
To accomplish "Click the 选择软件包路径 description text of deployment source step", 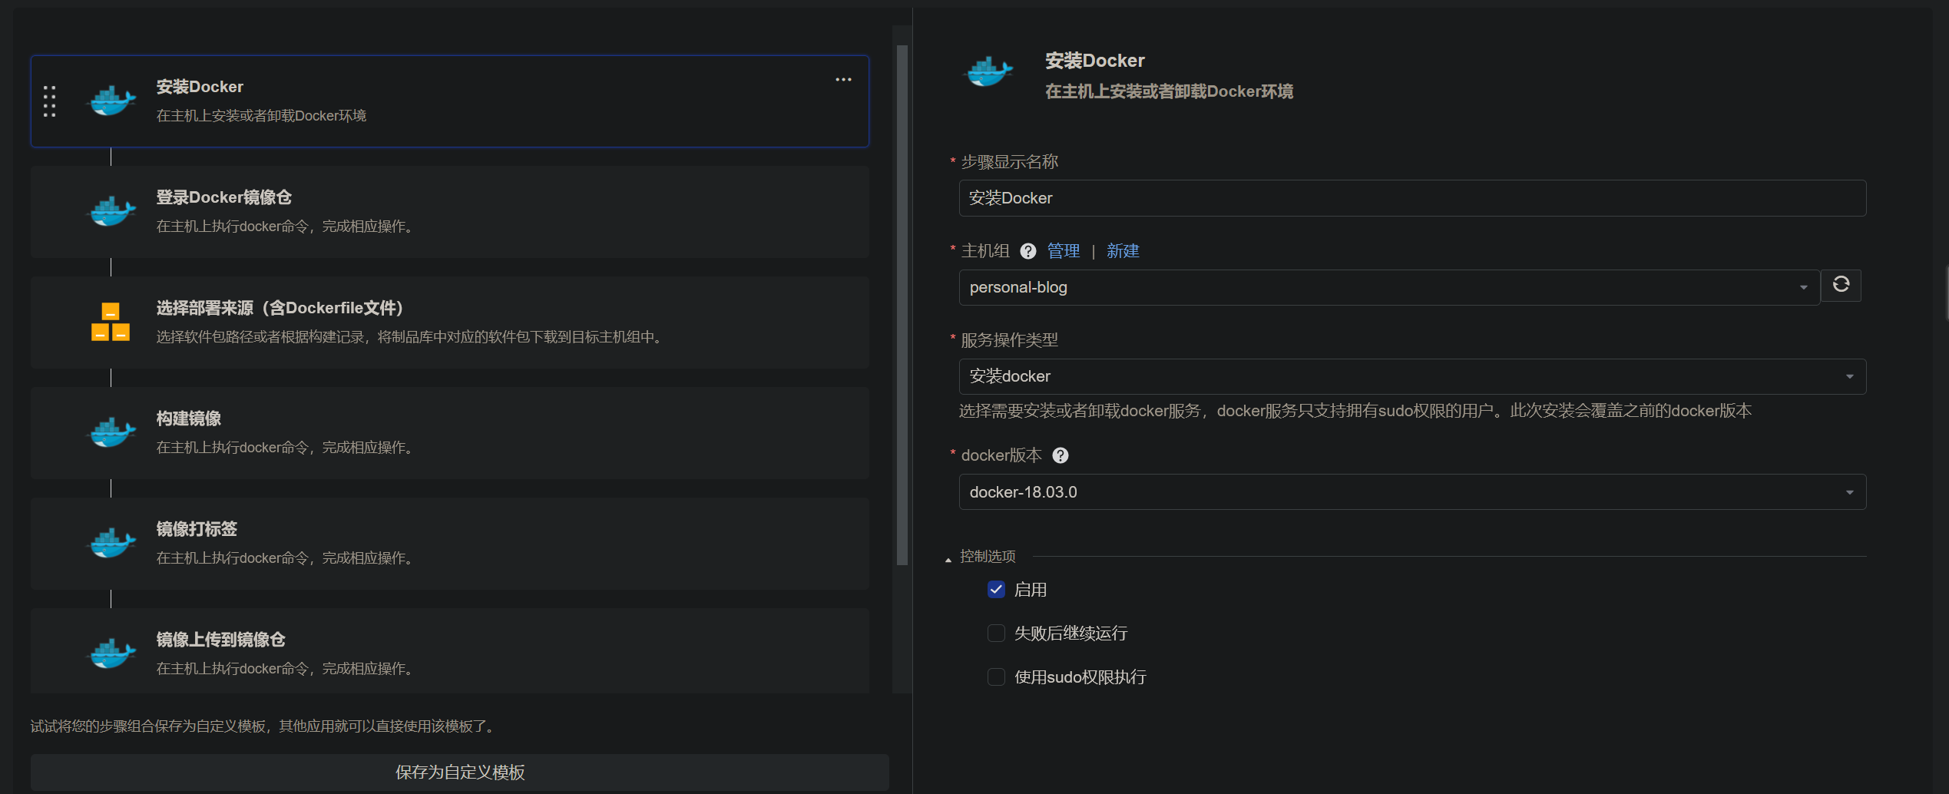I will 411,337.
